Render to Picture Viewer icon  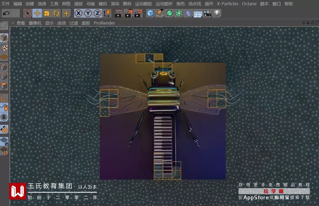(128, 13)
